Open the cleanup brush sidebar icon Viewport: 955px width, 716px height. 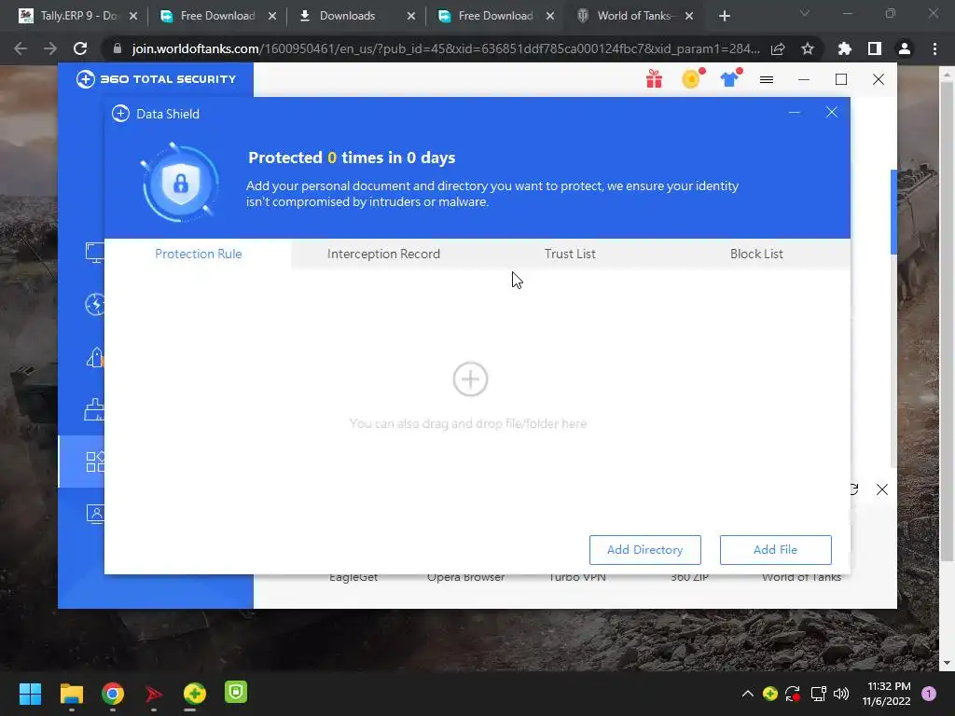94,409
